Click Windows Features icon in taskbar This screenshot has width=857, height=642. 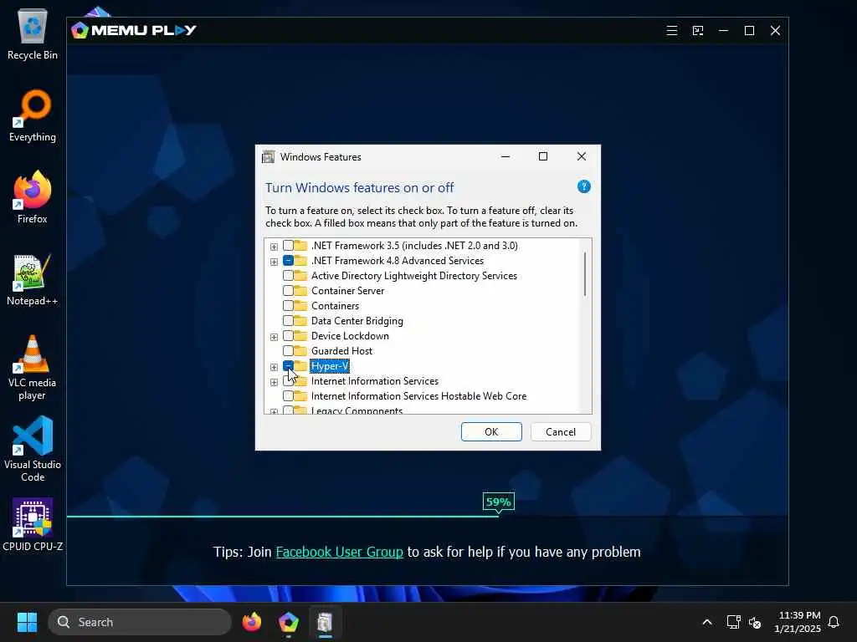[x=325, y=622]
